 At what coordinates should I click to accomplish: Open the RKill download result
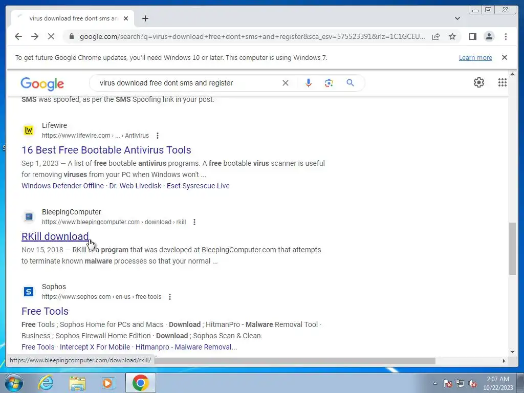click(x=55, y=236)
